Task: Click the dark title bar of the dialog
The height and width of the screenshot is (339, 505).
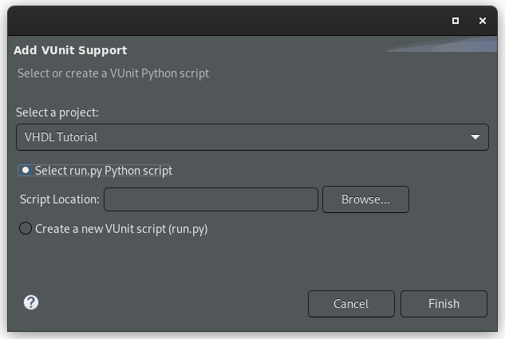Action: (x=226, y=21)
